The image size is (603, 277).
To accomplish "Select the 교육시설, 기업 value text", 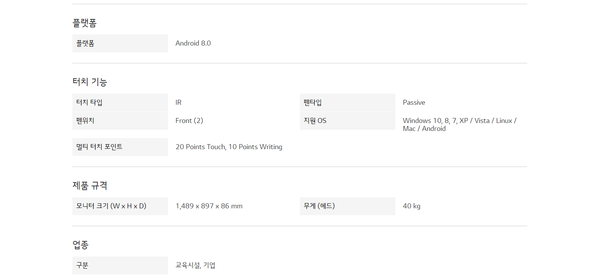I will [195, 265].
